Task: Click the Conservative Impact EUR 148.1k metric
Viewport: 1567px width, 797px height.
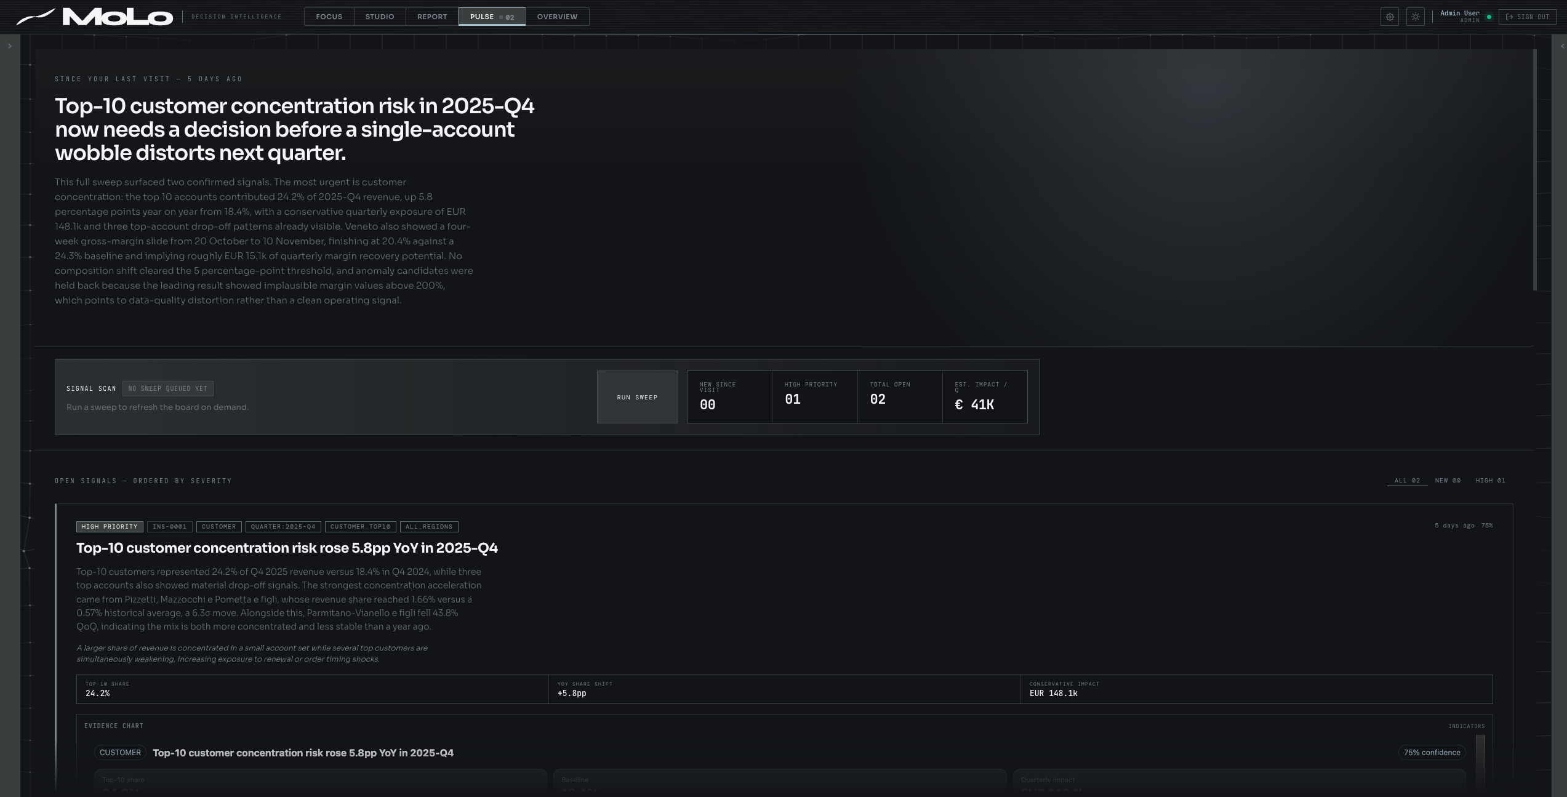Action: 1256,689
